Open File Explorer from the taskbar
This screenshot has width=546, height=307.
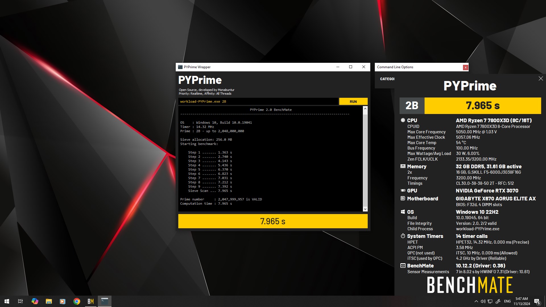point(49,301)
